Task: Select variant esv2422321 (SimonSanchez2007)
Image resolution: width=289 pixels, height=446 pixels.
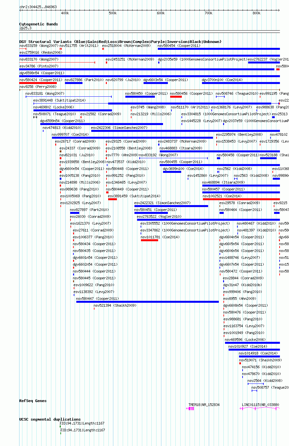Action: pos(171,206)
